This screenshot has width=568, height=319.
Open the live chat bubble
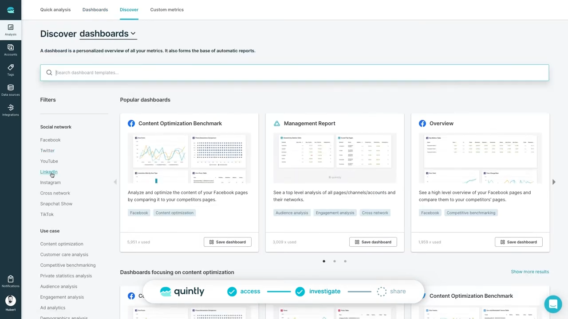(x=553, y=304)
